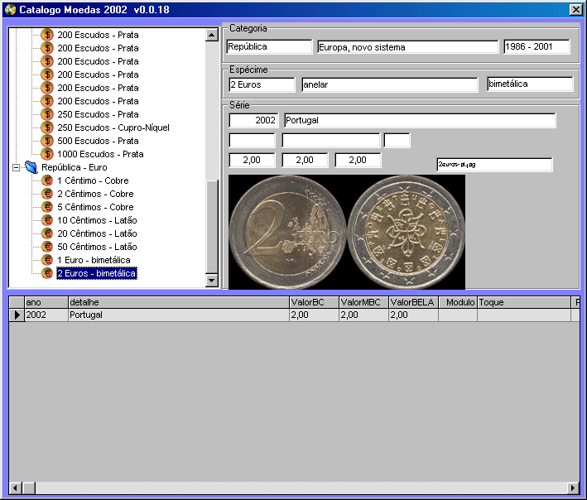This screenshot has height=500, width=587.
Task: Click the Portugal cell in the grid row
Action: point(179,315)
